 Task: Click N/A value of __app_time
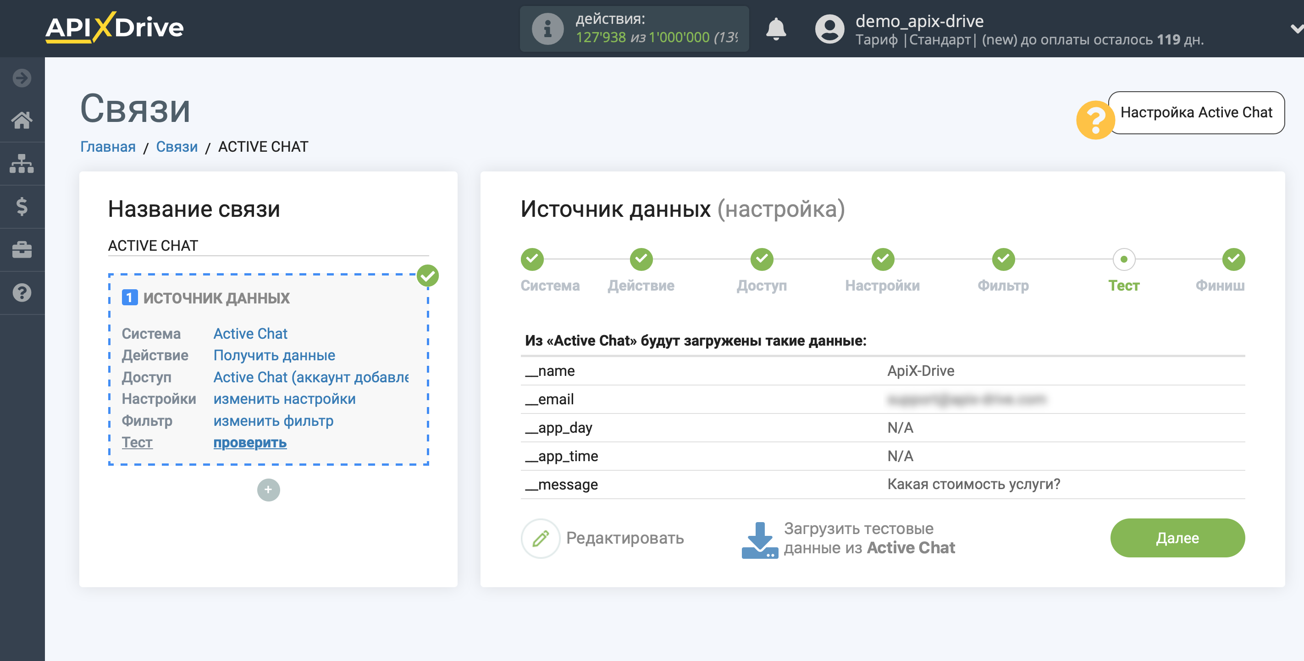click(x=900, y=456)
